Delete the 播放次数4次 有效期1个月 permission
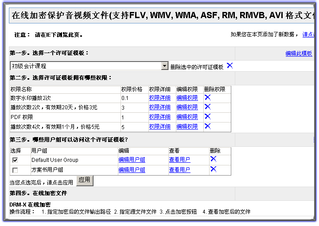 click(x=207, y=126)
